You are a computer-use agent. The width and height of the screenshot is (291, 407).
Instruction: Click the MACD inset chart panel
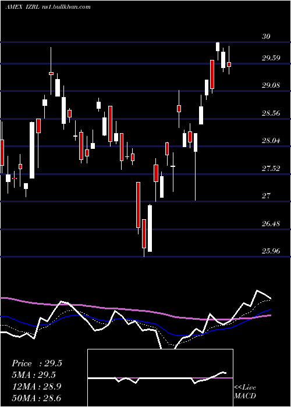(160, 378)
